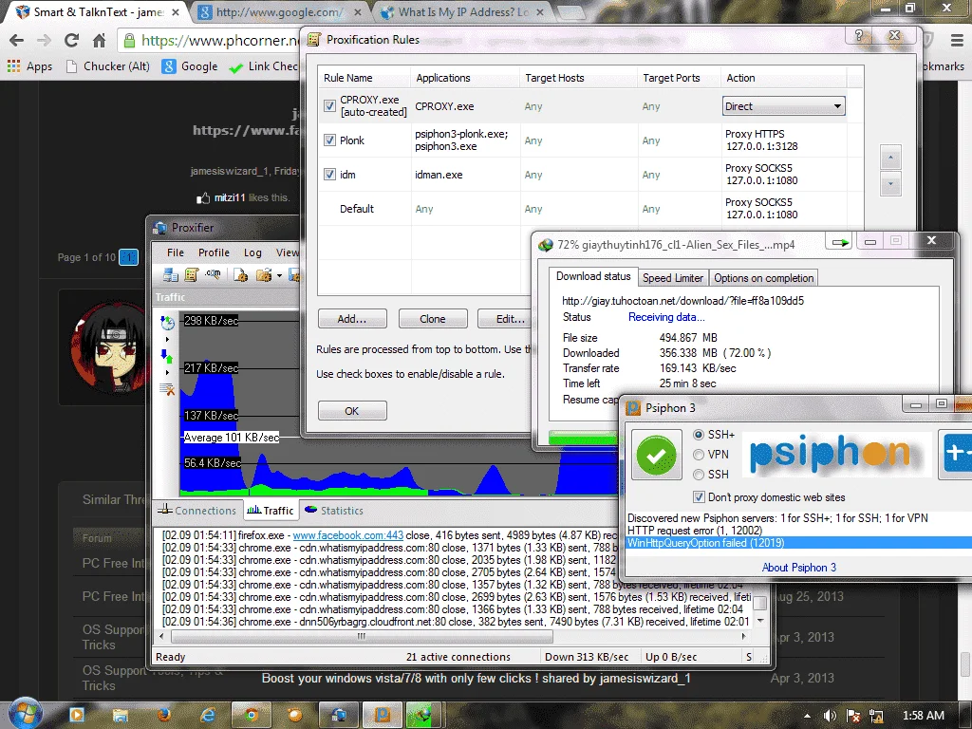Open Firefox from taskbar

pyautogui.click(x=164, y=716)
